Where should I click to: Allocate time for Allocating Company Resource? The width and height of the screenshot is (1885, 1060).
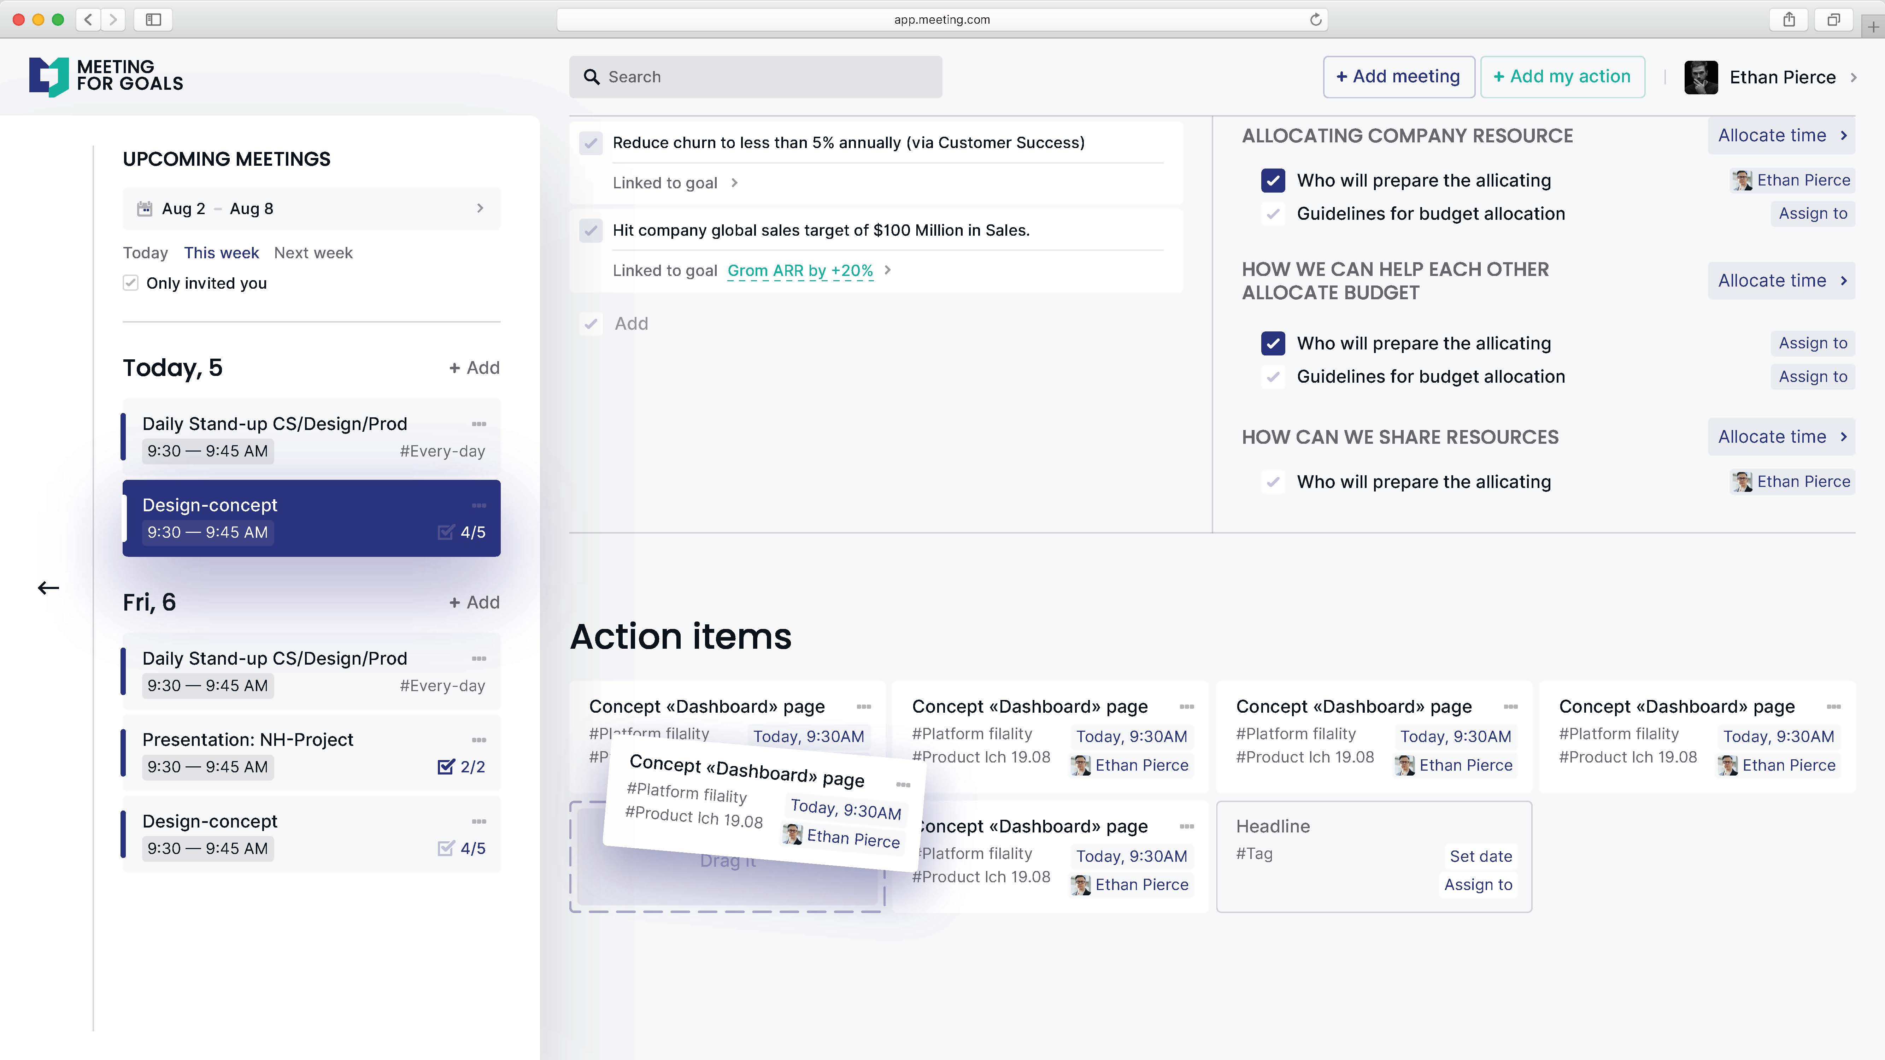click(x=1781, y=135)
